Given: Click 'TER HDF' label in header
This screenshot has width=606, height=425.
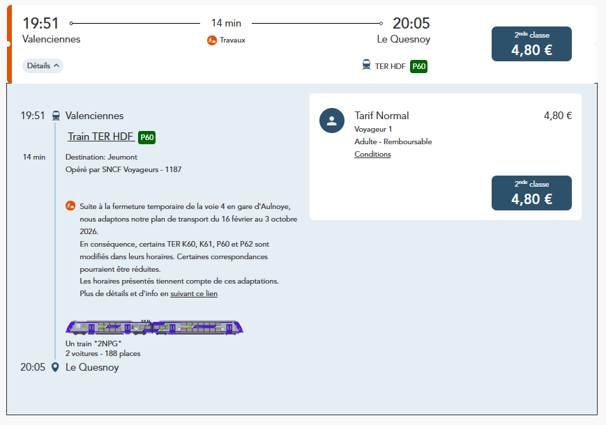Looking at the screenshot, I should (x=390, y=66).
